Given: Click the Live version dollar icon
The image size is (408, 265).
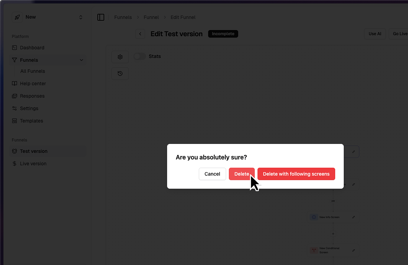Looking at the screenshot, I should (x=14, y=164).
